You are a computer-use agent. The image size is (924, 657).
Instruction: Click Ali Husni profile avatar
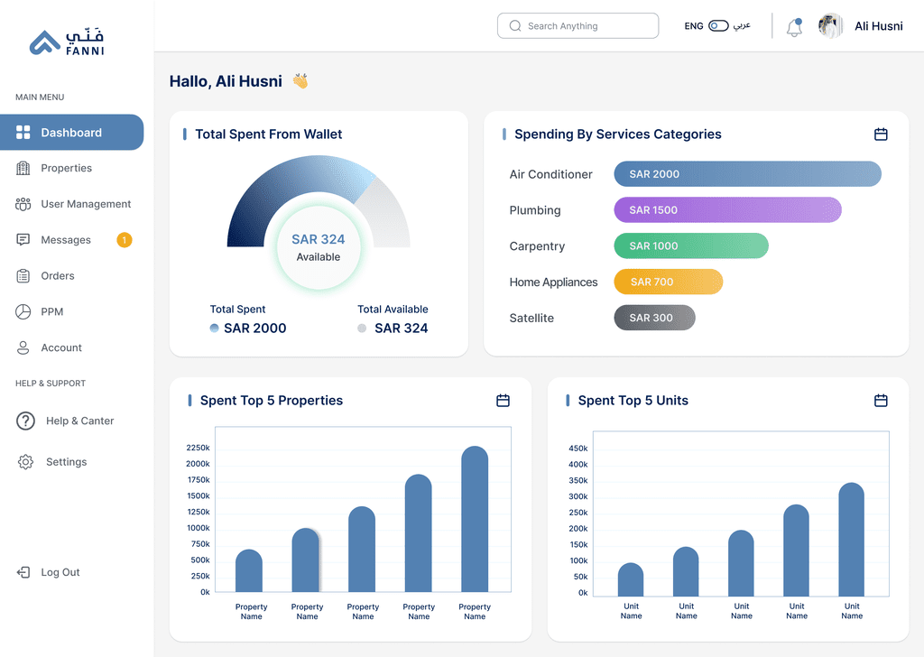coord(831,26)
